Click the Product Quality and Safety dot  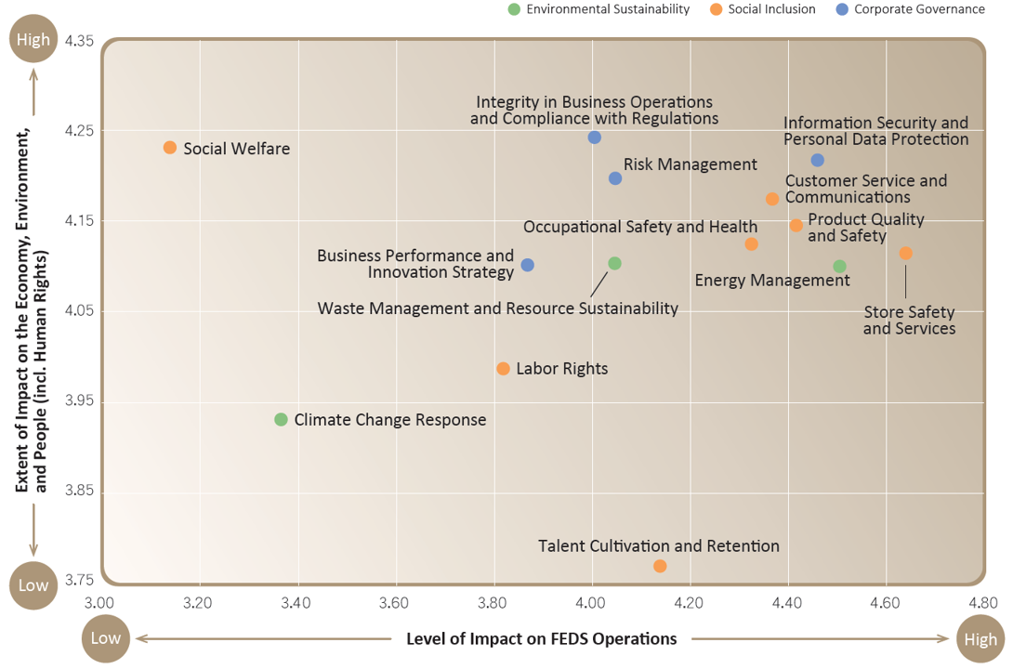tap(796, 226)
